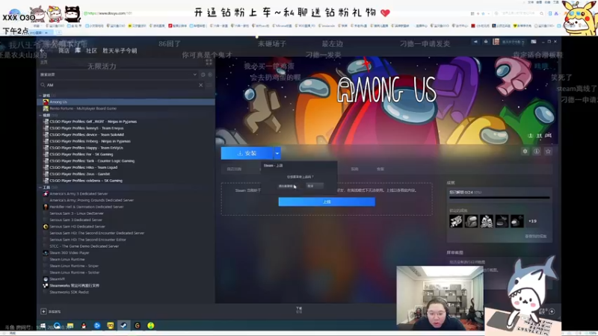The image size is (598, 336).
Task: Click the 取消 cancel button in the Steam dialog
Action: pyautogui.click(x=314, y=186)
